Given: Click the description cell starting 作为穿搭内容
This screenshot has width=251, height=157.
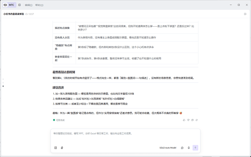Looking at the screenshot, I should click(x=137, y=38).
